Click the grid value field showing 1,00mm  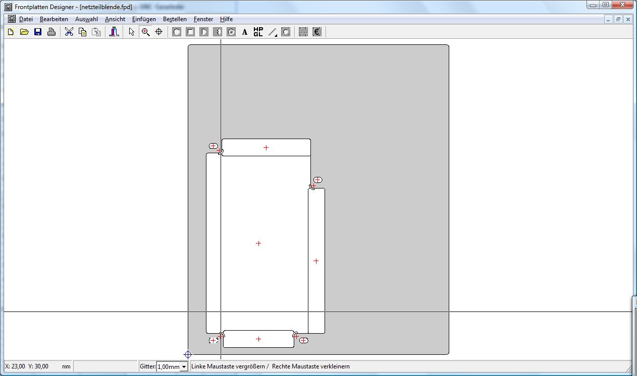[x=168, y=367]
